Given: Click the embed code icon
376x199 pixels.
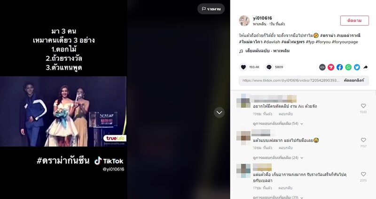Looking at the screenshot, I should tap(322, 67).
